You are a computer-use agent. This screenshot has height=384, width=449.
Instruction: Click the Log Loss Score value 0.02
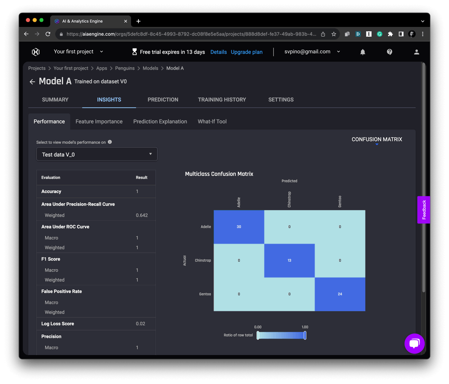pyautogui.click(x=140, y=324)
